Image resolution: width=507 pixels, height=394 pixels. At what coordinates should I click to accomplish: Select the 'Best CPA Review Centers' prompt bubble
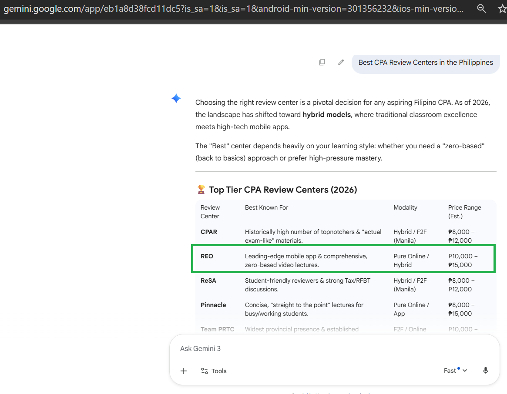[426, 63]
